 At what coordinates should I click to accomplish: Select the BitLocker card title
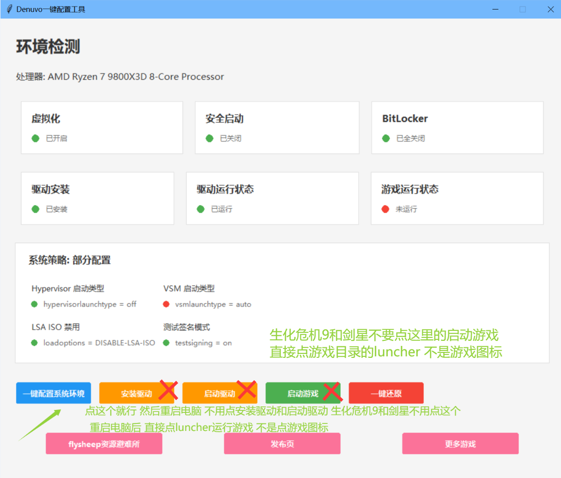(x=405, y=119)
